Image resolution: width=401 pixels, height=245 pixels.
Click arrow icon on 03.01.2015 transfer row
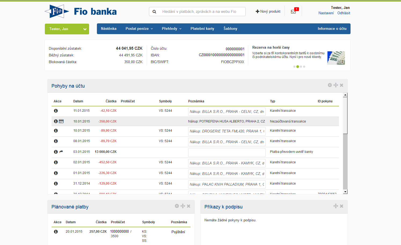pos(61,152)
